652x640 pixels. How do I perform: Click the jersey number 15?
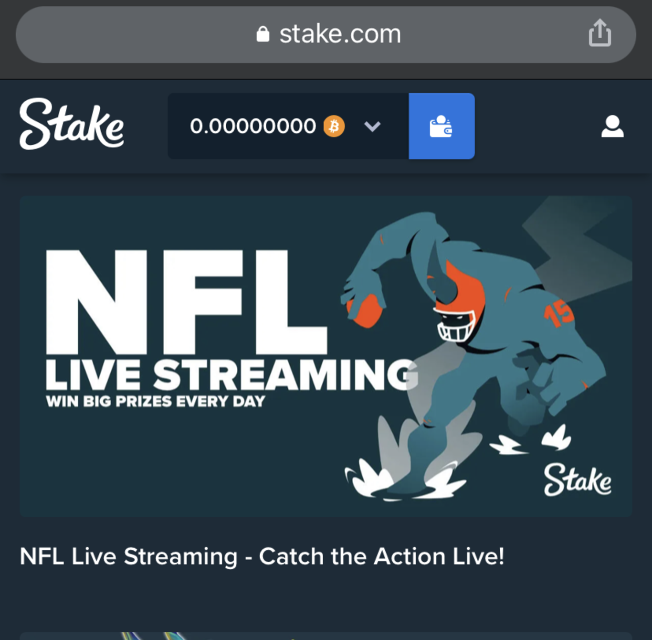click(558, 313)
